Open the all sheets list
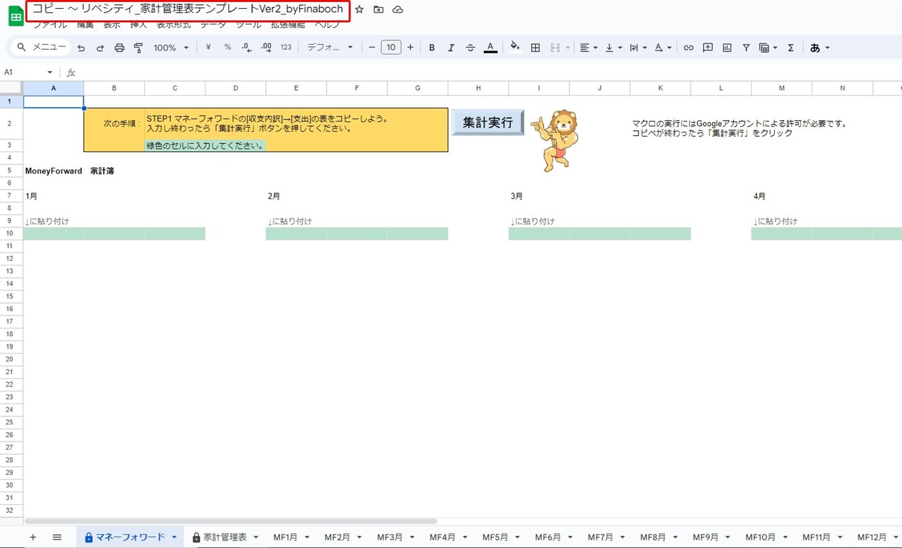This screenshot has width=902, height=548. [57, 537]
